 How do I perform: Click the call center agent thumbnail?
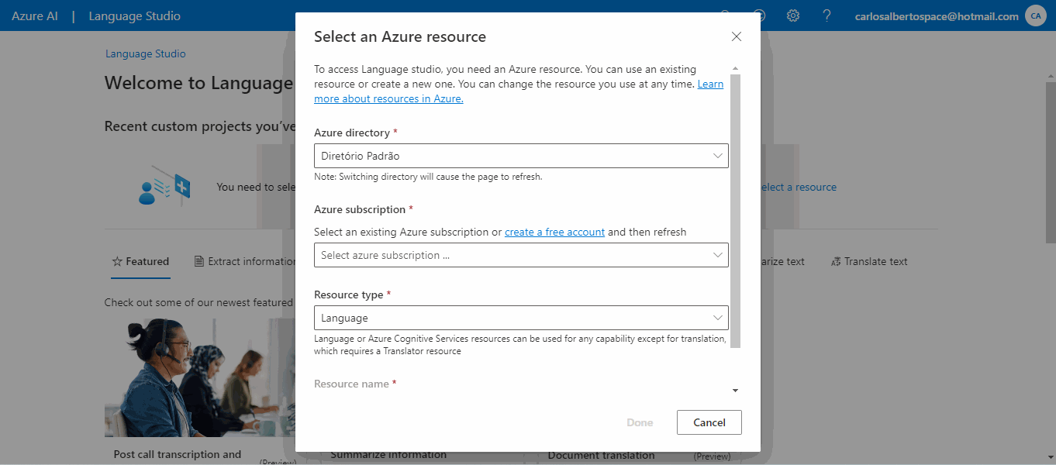200,377
